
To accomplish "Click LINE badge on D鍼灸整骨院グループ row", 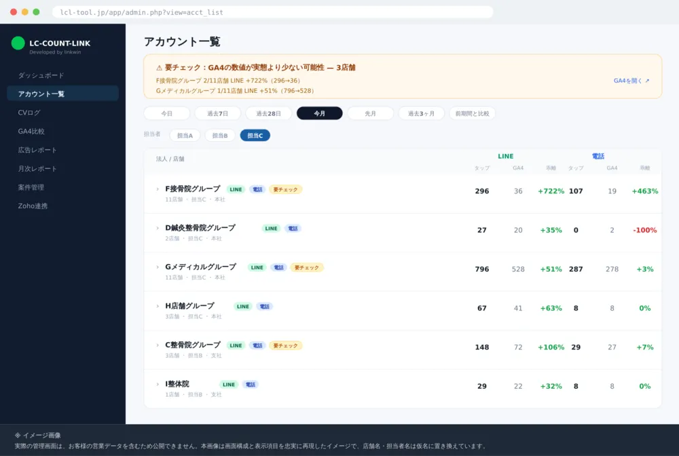I will [271, 229].
